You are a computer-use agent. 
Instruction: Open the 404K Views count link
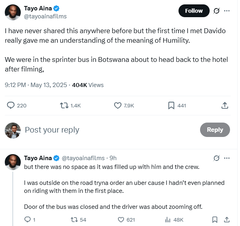tap(87, 85)
